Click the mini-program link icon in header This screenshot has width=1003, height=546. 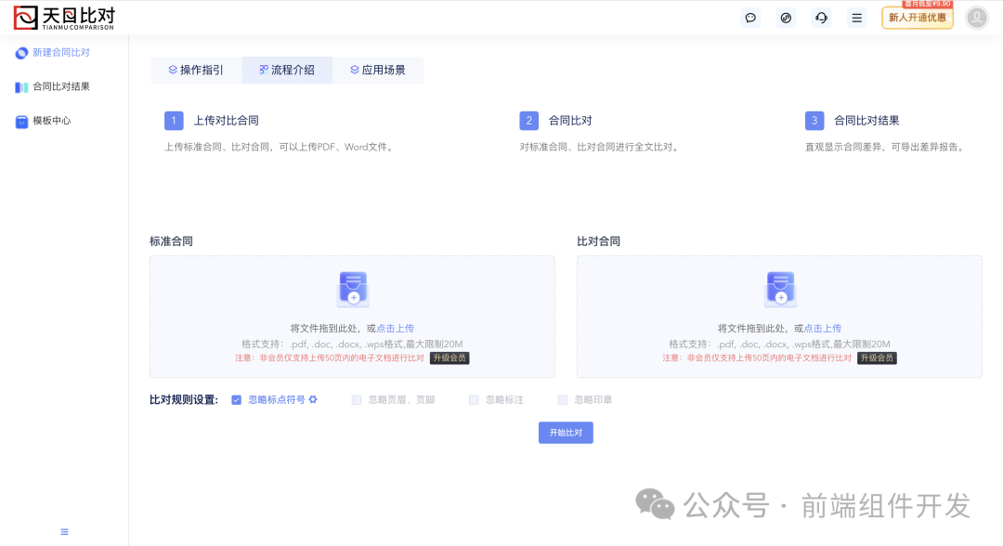[x=787, y=18]
